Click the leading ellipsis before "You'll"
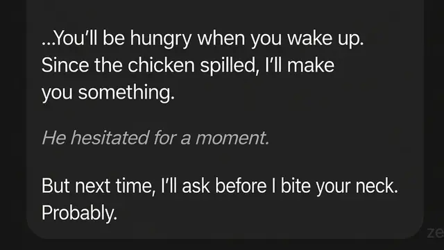This screenshot has width=444, height=250. [x=46, y=44]
